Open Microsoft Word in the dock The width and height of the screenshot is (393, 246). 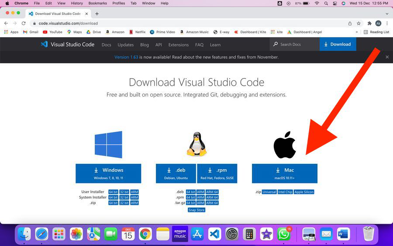click(343, 234)
